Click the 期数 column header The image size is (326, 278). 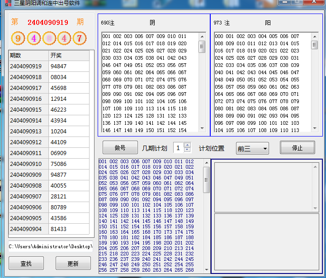[x=28, y=55]
